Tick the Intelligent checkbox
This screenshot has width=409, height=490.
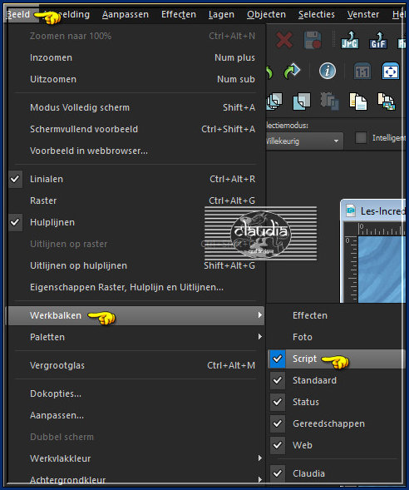tap(361, 138)
